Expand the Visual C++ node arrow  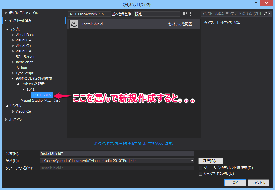pyautogui.click(x=13, y=46)
